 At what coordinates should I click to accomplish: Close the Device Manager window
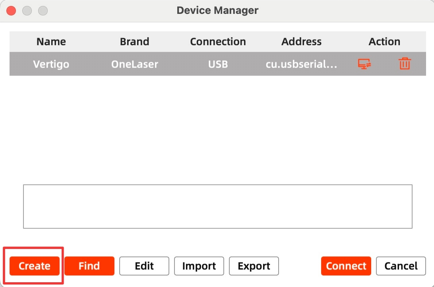coord(12,11)
